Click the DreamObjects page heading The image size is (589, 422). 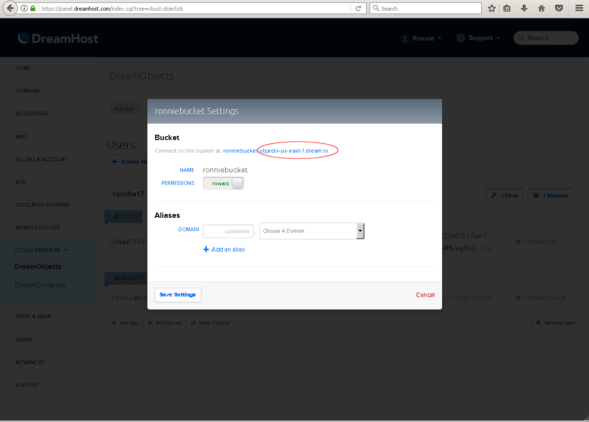142,76
